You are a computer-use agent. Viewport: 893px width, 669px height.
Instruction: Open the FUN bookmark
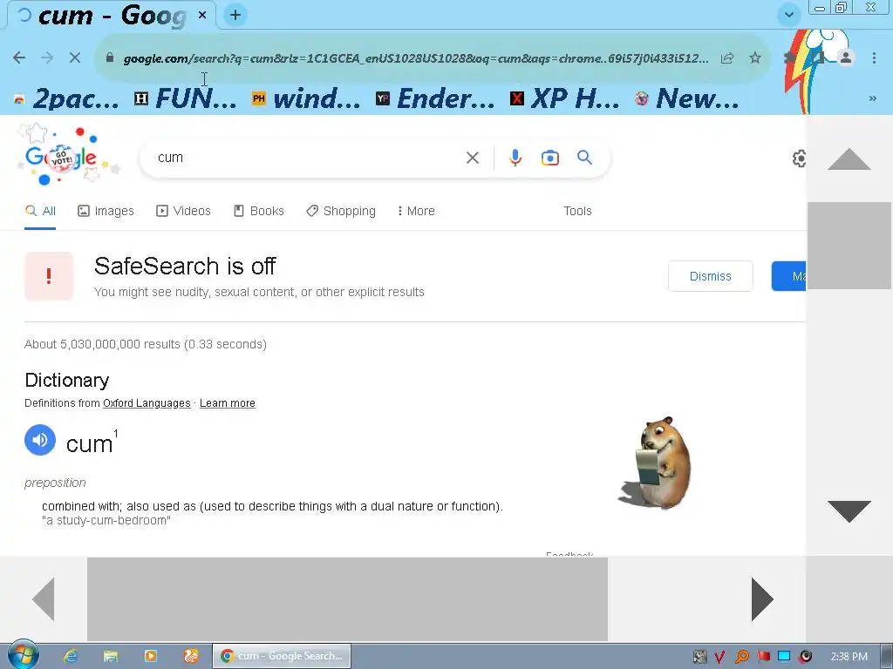[x=186, y=99]
